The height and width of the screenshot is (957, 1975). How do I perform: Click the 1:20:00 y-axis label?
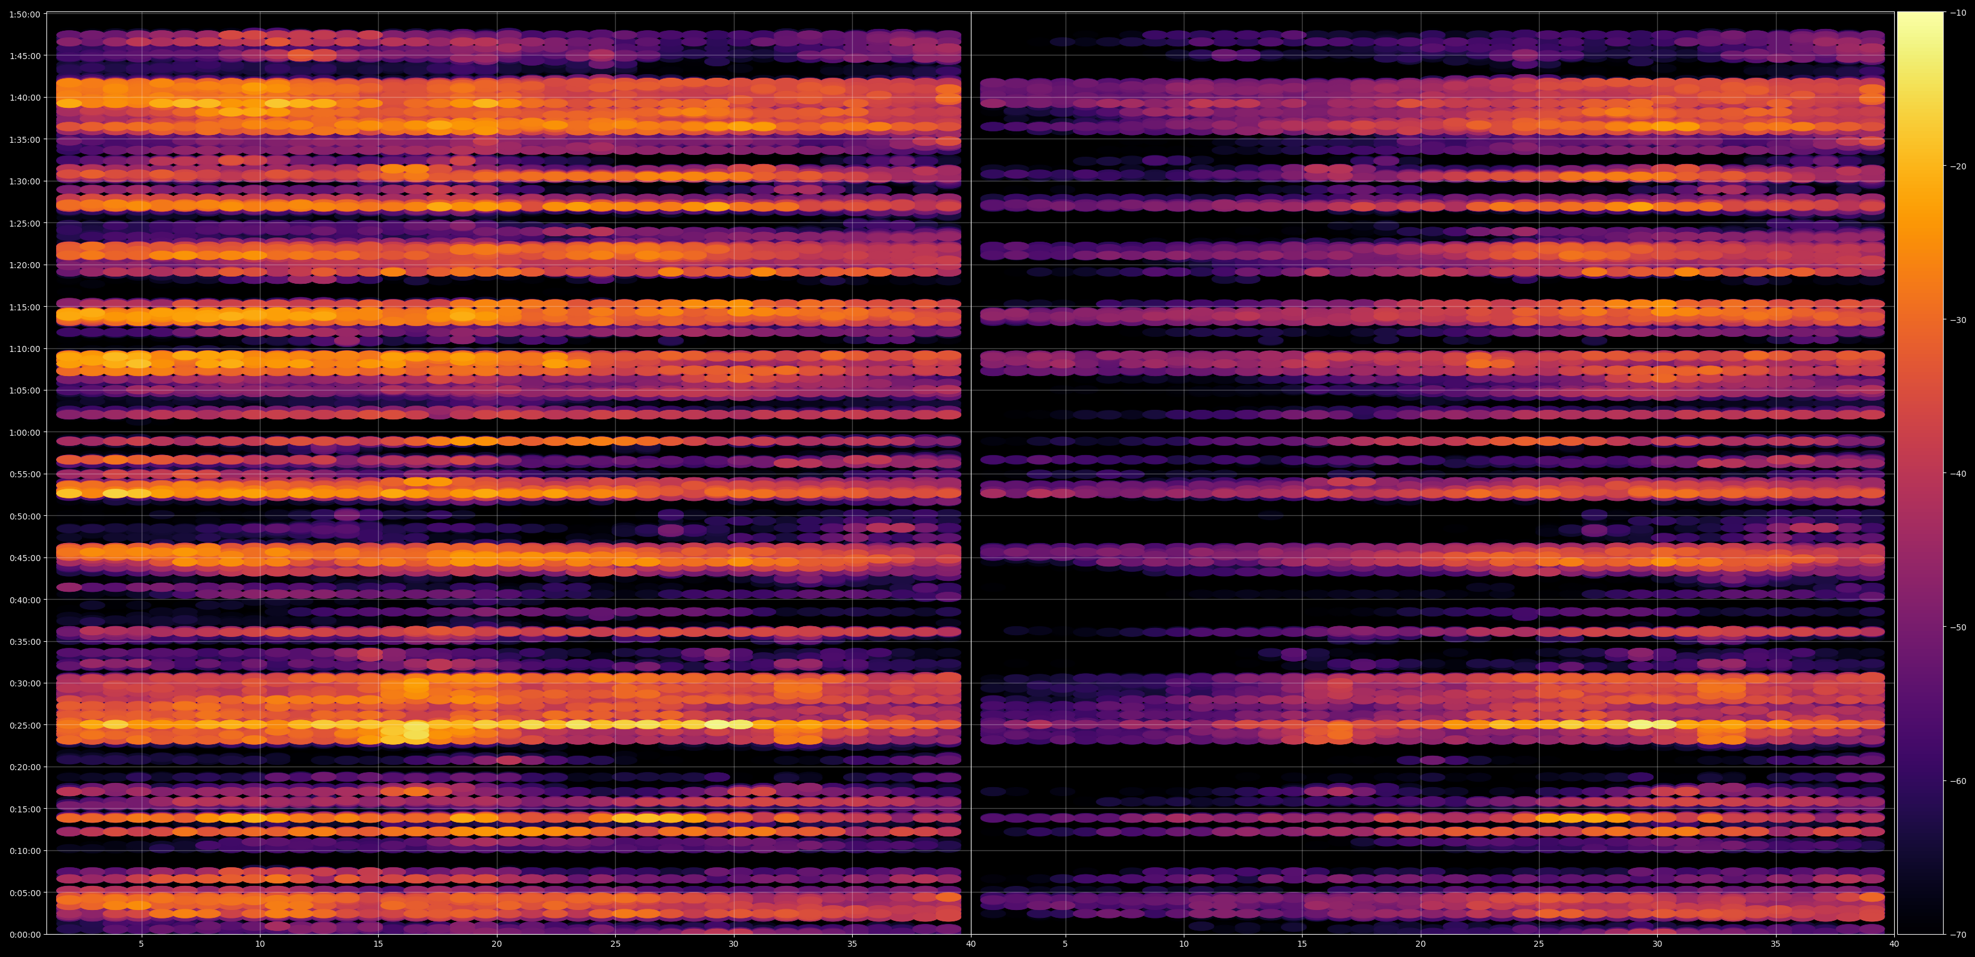coord(25,265)
